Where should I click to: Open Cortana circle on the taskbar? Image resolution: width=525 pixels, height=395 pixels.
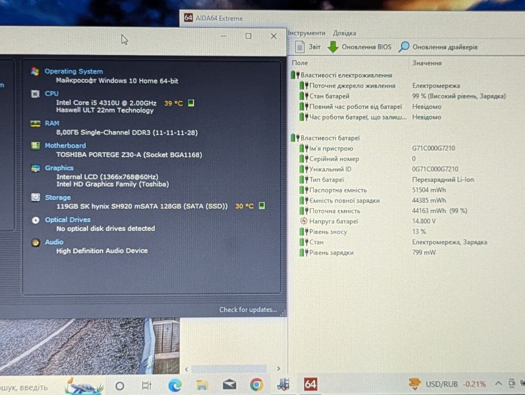[120, 386]
